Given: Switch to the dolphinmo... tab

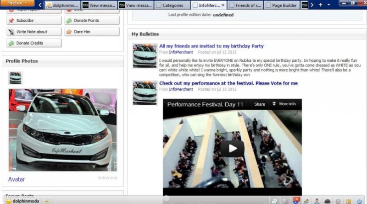Looking at the screenshot, I should click(x=62, y=5).
